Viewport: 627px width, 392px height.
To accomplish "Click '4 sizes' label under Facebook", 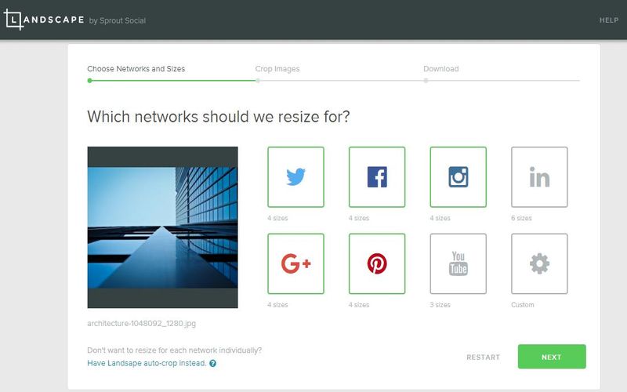I will [359, 218].
